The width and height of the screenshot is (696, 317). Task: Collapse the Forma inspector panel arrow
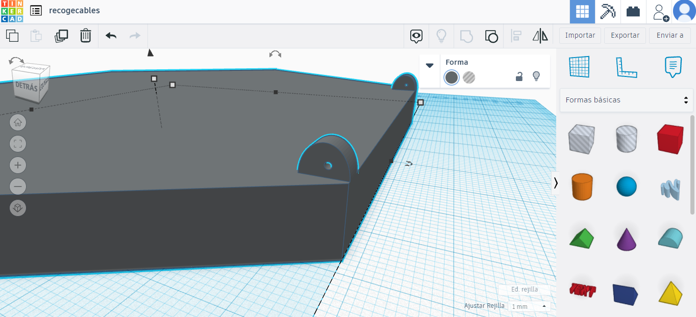coord(430,65)
